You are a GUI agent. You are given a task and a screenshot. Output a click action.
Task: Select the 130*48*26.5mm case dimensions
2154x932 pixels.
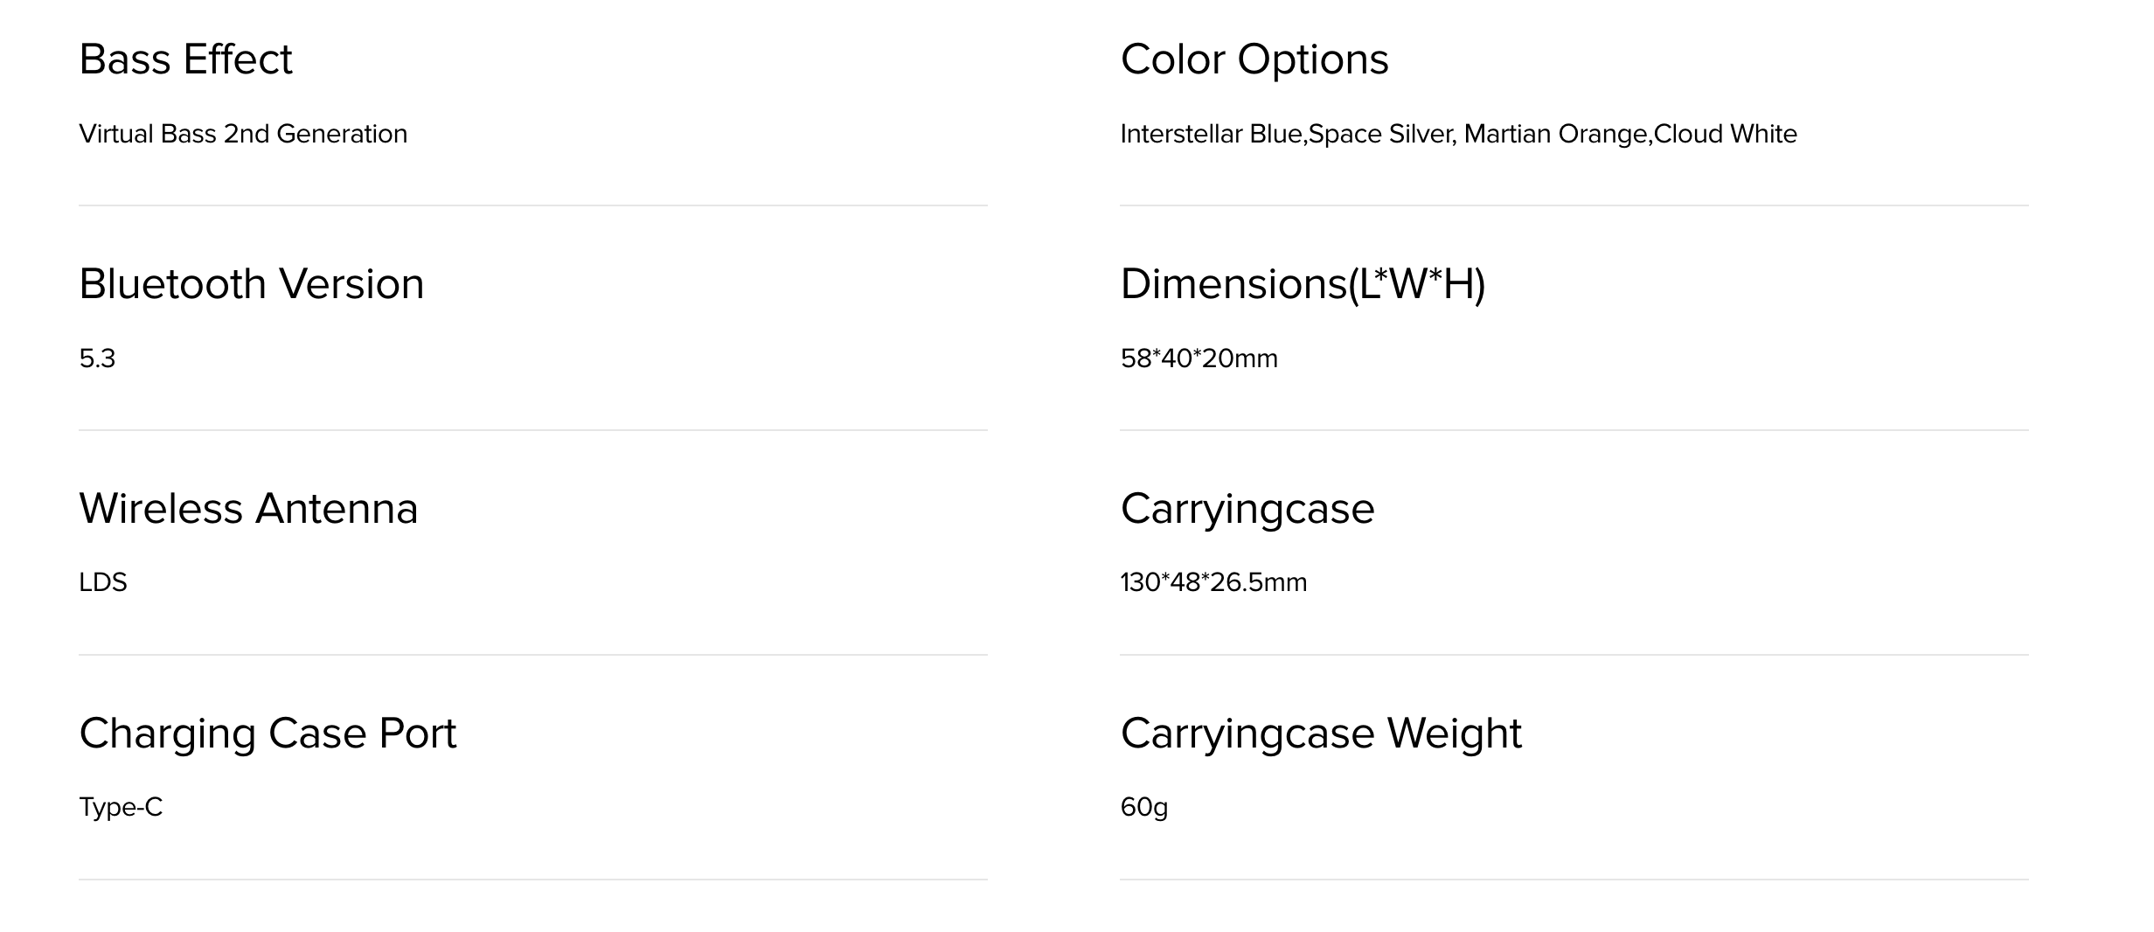[x=1213, y=582]
